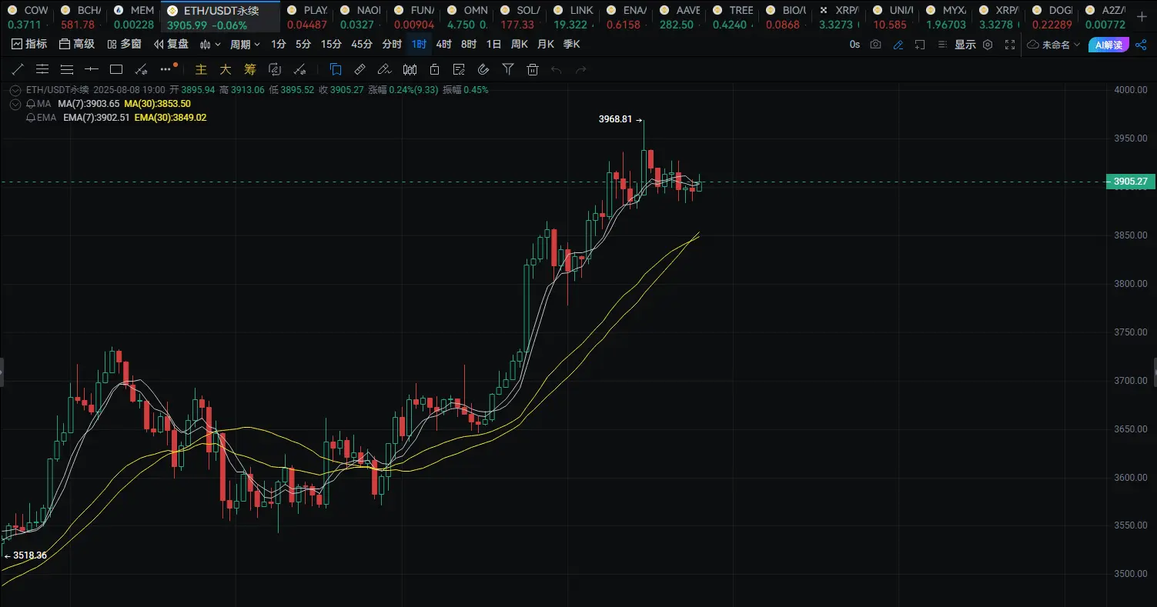
Task: Click the trash can to delete drawings
Action: pos(532,70)
